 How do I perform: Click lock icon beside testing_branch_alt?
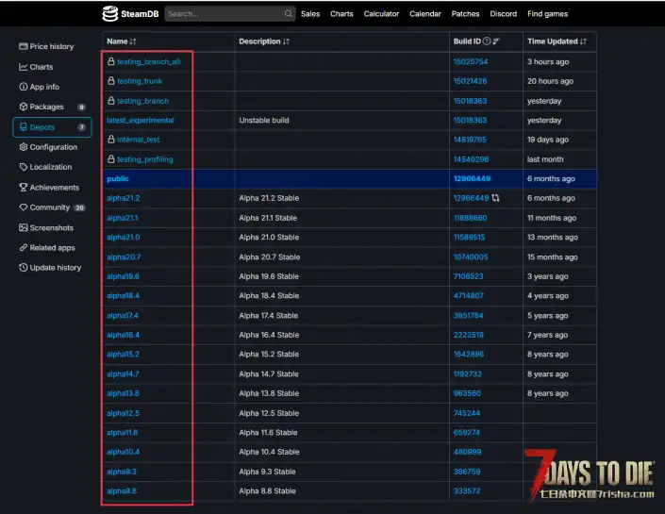(x=111, y=61)
